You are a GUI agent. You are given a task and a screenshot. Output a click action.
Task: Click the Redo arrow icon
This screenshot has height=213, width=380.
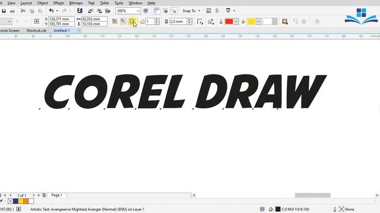click(64, 11)
